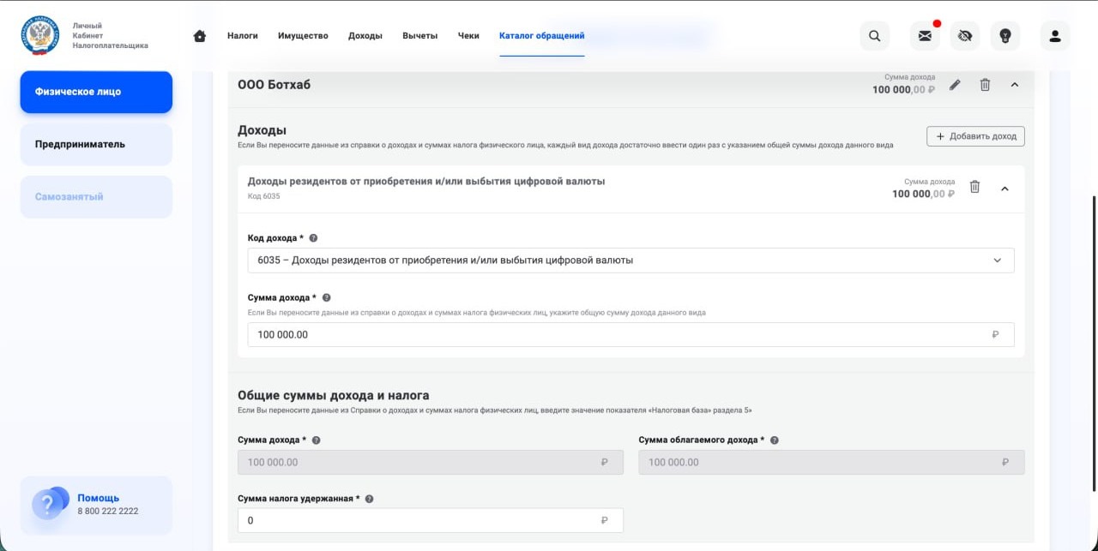Click the page vertical scrollbar

[1093, 343]
